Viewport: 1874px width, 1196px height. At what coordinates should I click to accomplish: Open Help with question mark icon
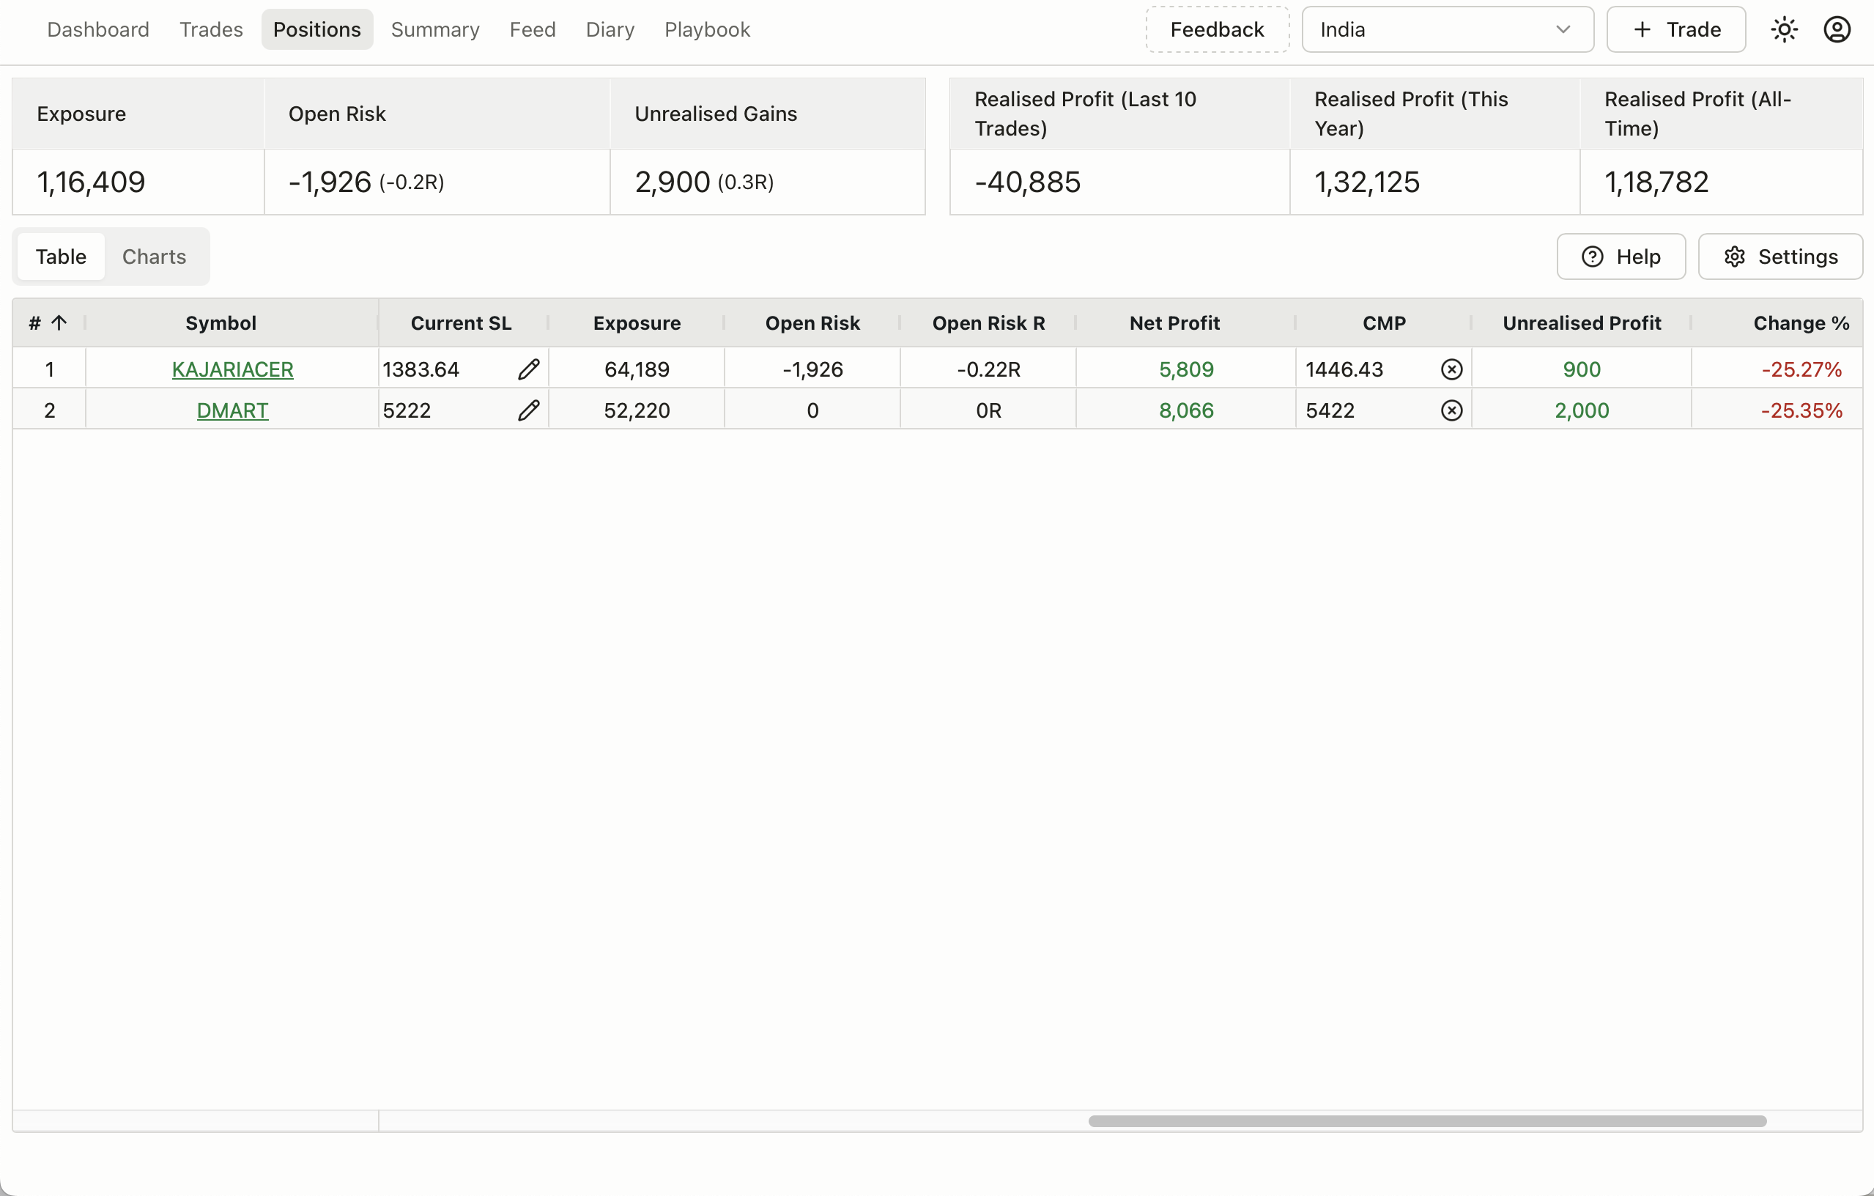[1621, 257]
